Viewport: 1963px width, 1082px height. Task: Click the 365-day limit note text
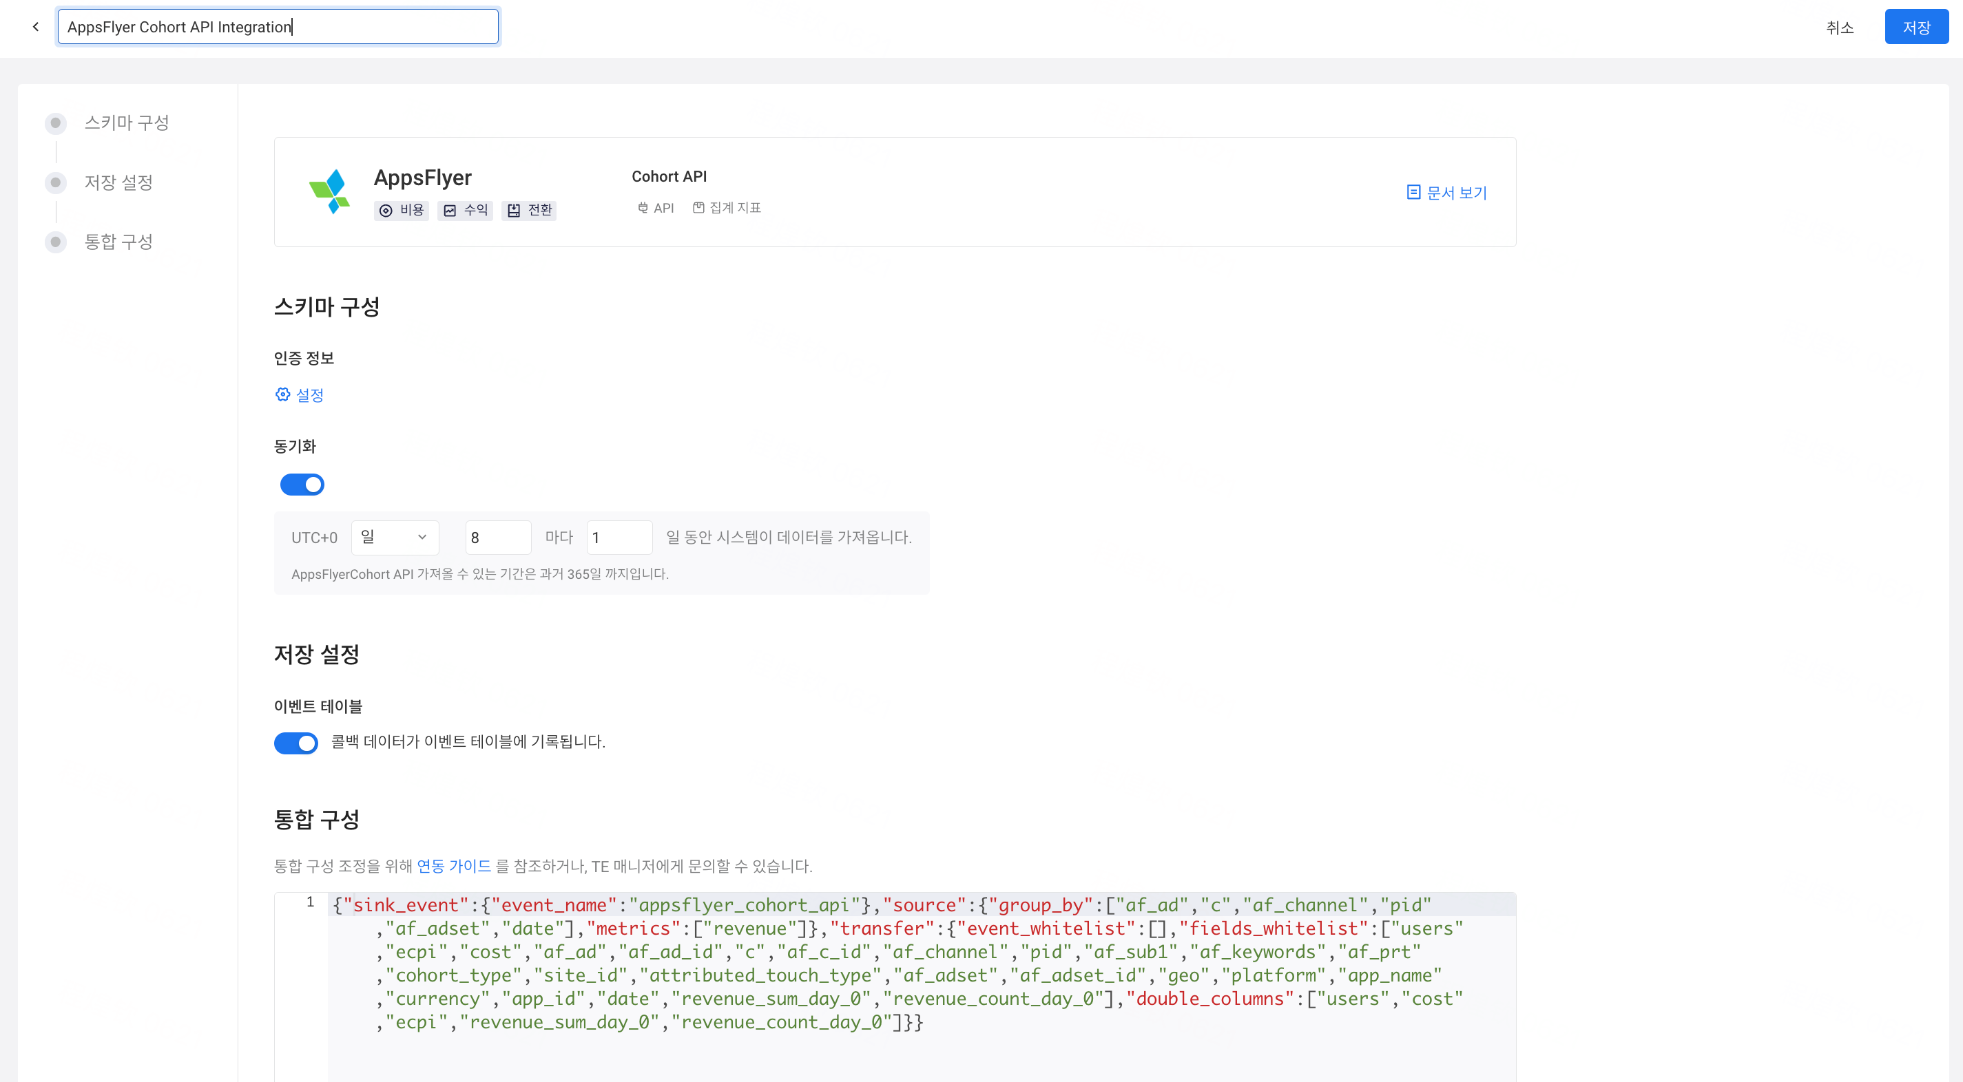(x=480, y=574)
